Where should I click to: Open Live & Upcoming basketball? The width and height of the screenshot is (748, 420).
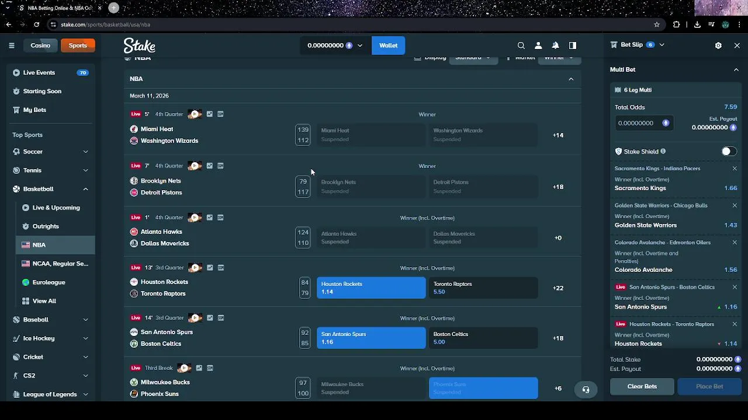[x=55, y=208]
